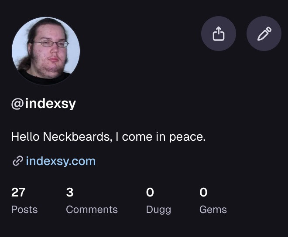
Task: Click the zero count above Gems
Action: coord(203,192)
